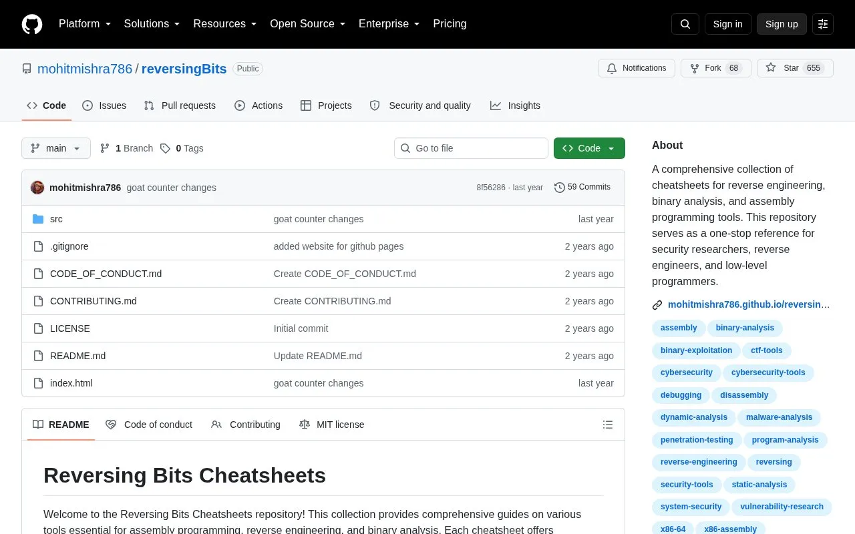Viewport: 855px width, 534px height.
Task: Open the Actions tab
Action: [259, 105]
